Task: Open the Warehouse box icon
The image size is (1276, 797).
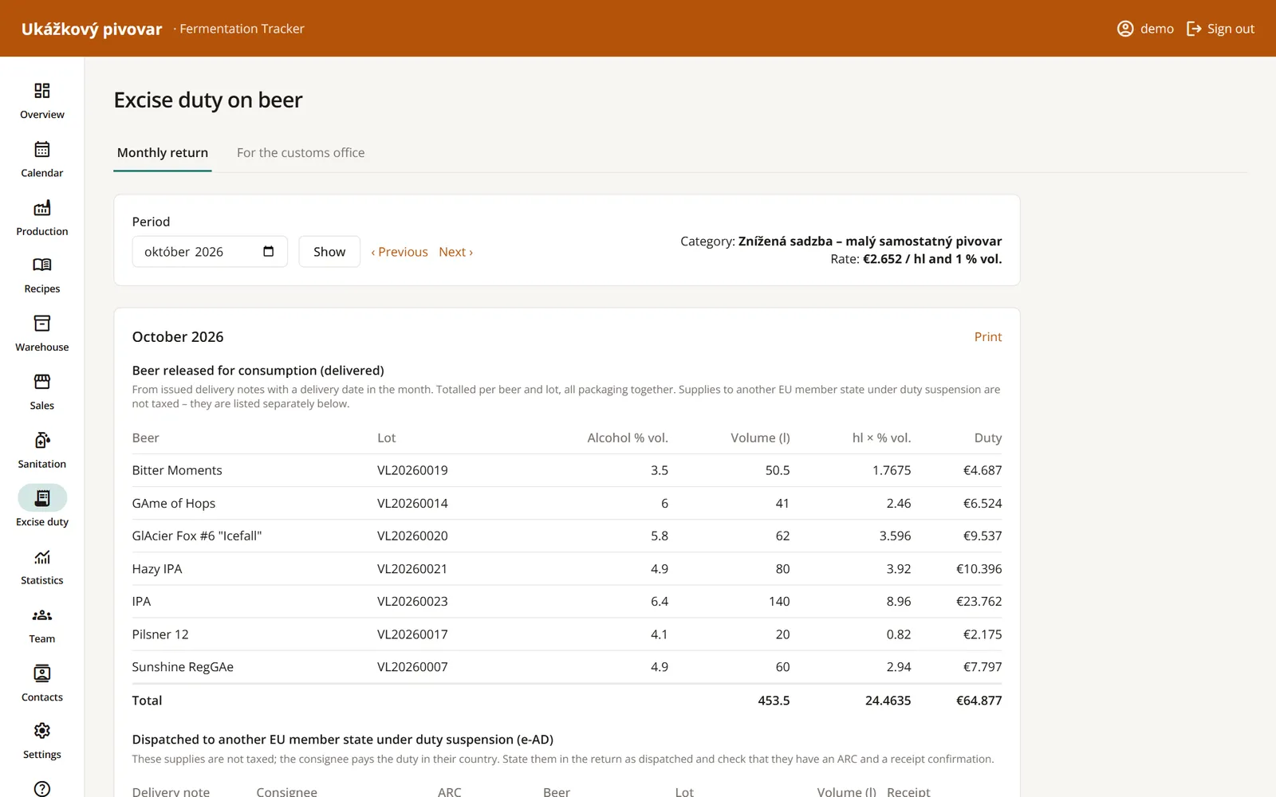Action: 42,323
